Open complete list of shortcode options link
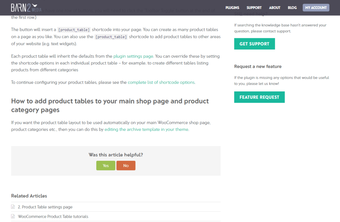Screen dimensions: 340x222 (161, 82)
